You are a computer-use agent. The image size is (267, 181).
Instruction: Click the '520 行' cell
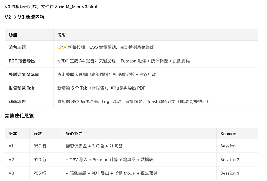(x=46, y=160)
